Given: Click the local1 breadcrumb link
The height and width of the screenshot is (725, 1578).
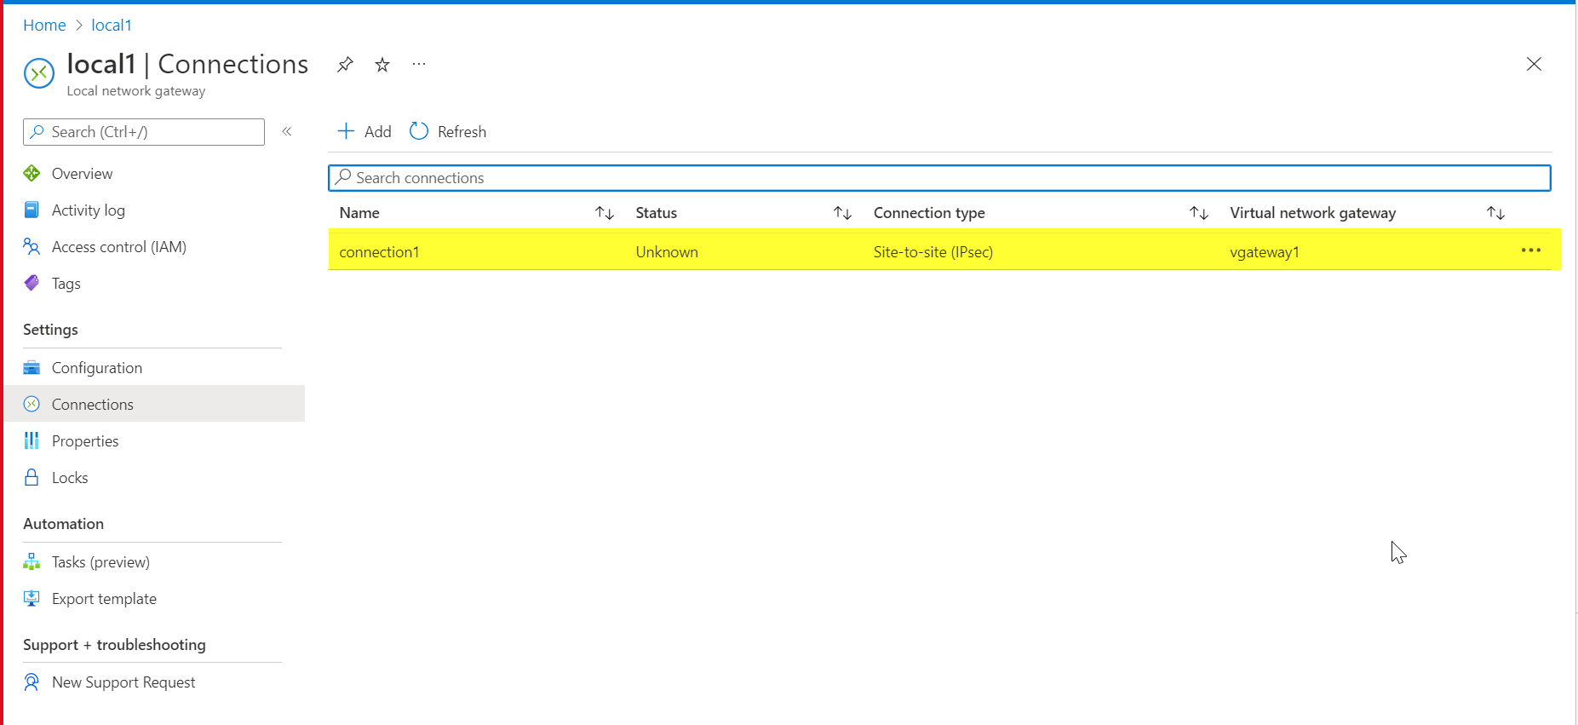Looking at the screenshot, I should pyautogui.click(x=112, y=26).
